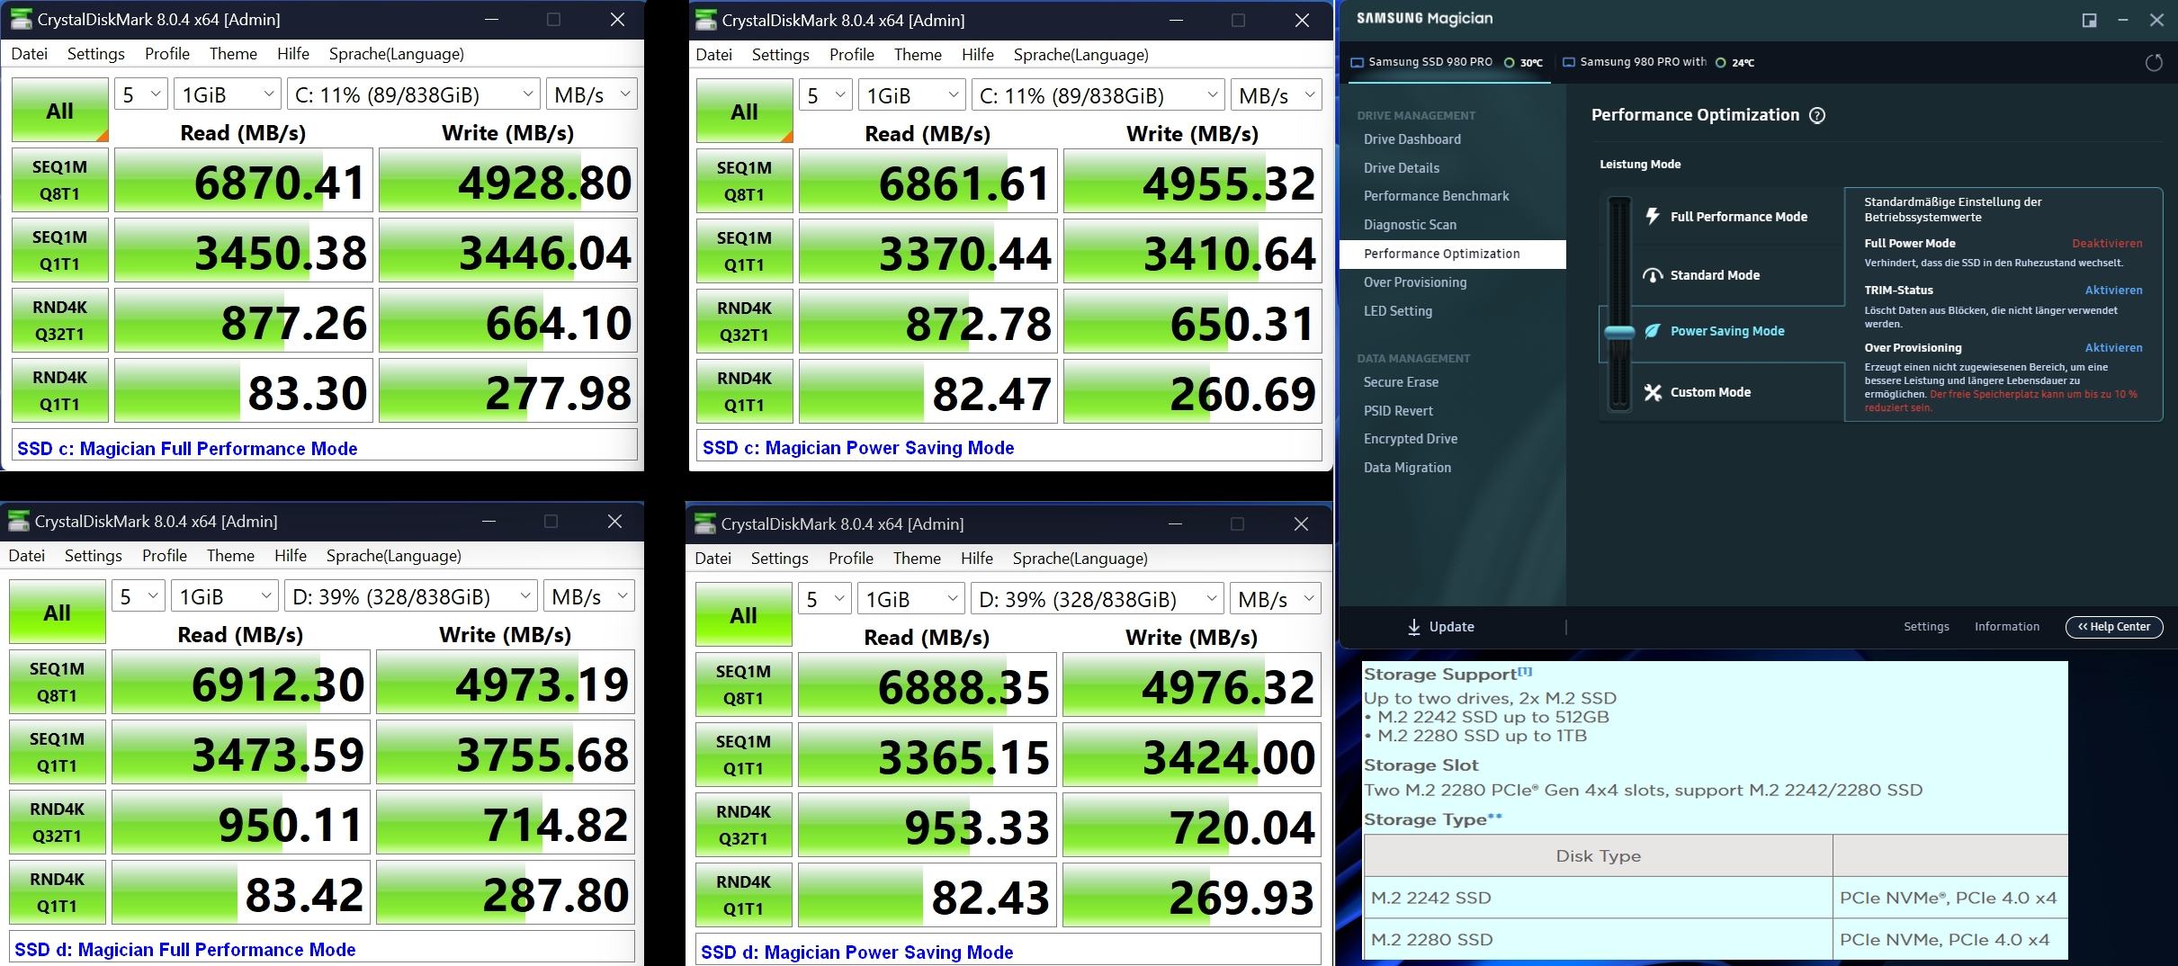Open Datei menu in C: Full Performance window
The width and height of the screenshot is (2178, 966).
tap(30, 54)
